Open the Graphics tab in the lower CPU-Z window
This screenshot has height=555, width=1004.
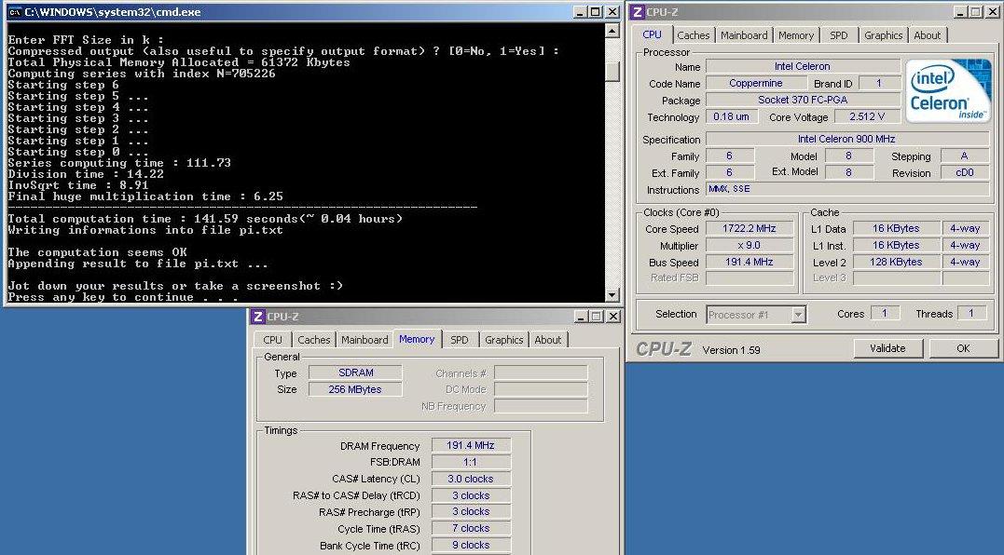click(x=504, y=340)
